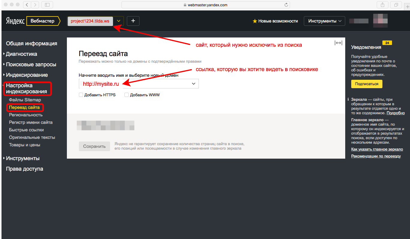Image resolution: width=410 pixels, height=239 pixels.
Task: Open Уведомления with badge 24
Action: tap(371, 46)
